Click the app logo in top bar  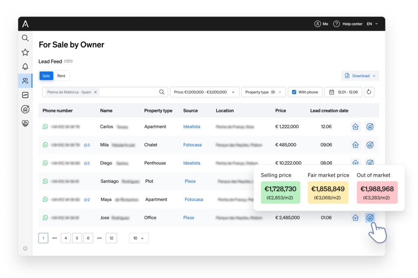point(25,24)
